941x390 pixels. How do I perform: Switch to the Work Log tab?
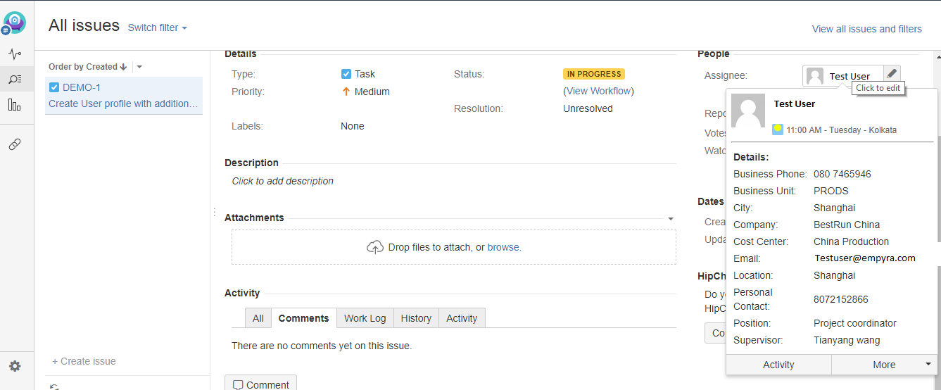point(365,318)
